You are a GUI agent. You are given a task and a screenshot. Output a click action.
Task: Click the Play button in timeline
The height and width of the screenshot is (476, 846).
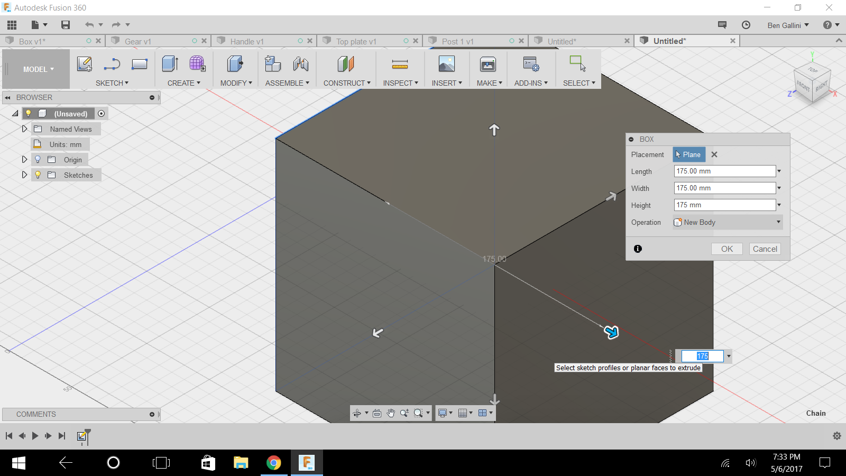point(35,436)
